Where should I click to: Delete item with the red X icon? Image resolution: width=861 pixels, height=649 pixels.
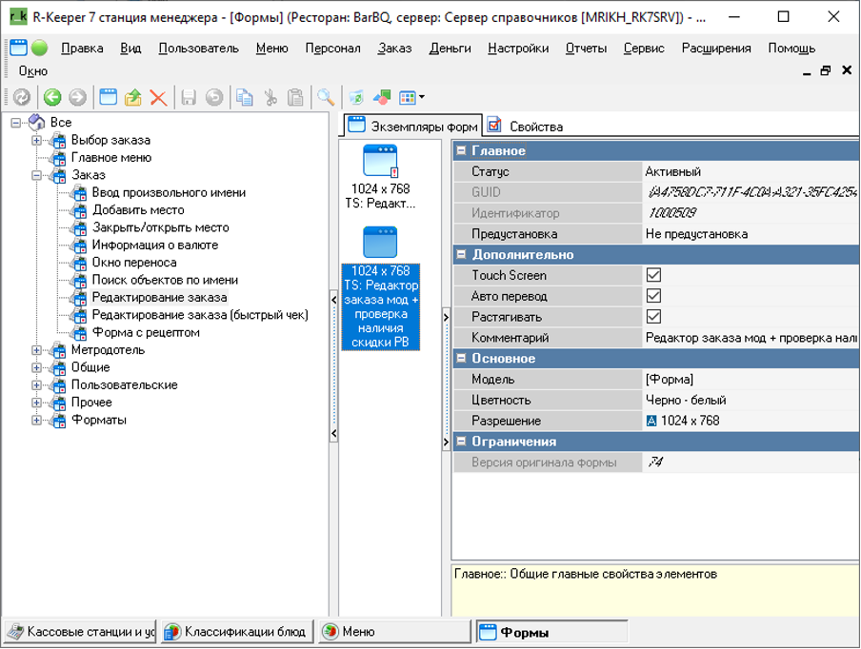[158, 98]
